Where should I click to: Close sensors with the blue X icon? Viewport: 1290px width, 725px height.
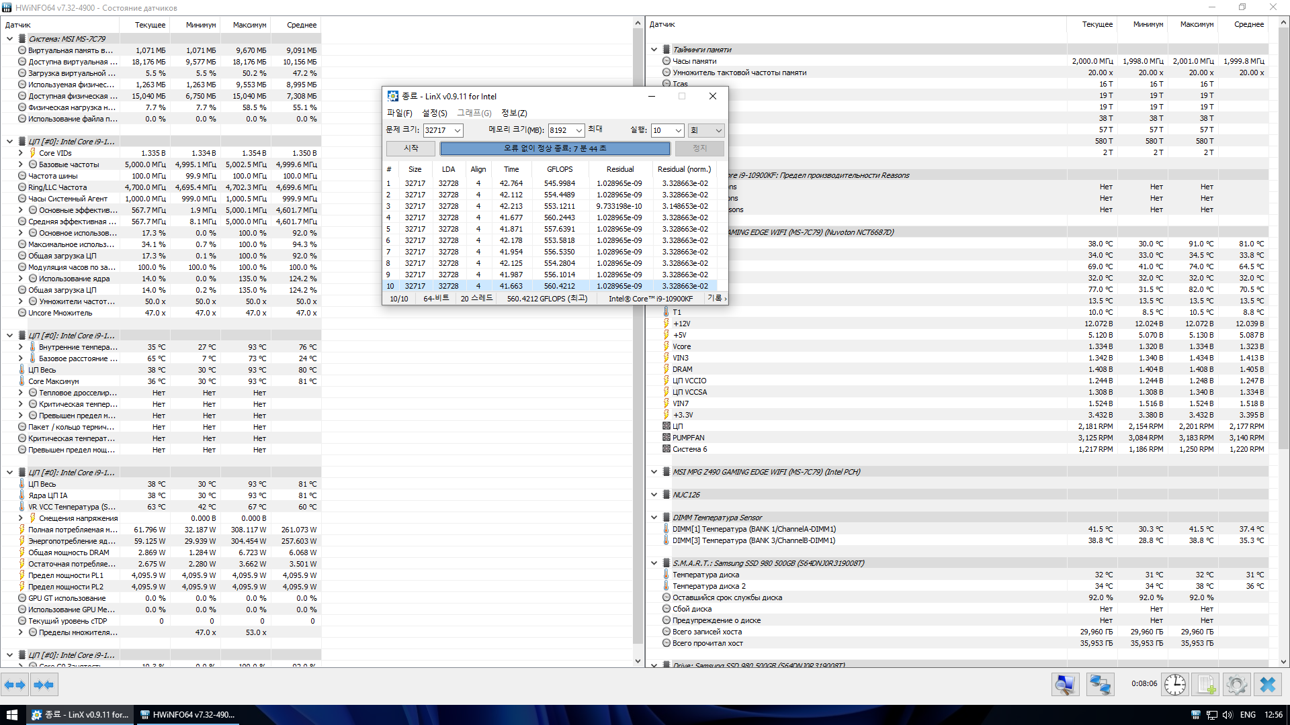(1268, 684)
